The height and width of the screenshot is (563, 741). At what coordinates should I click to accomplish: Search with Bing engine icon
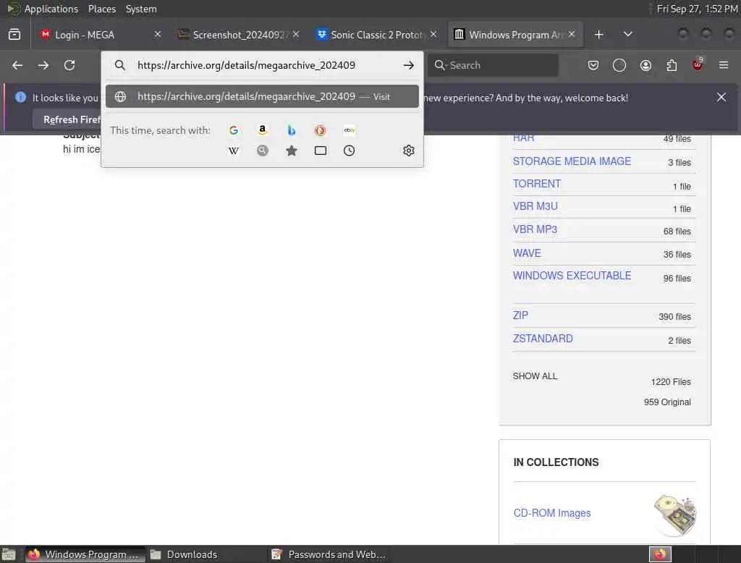click(x=291, y=130)
